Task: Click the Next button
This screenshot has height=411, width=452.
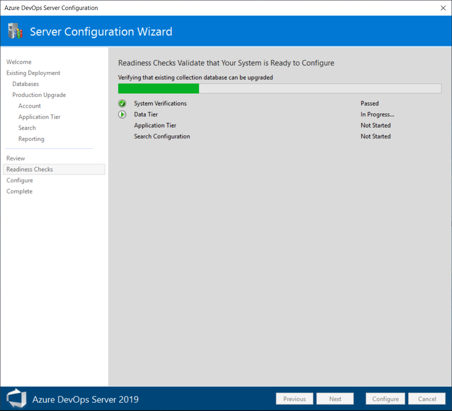Action: 335,399
